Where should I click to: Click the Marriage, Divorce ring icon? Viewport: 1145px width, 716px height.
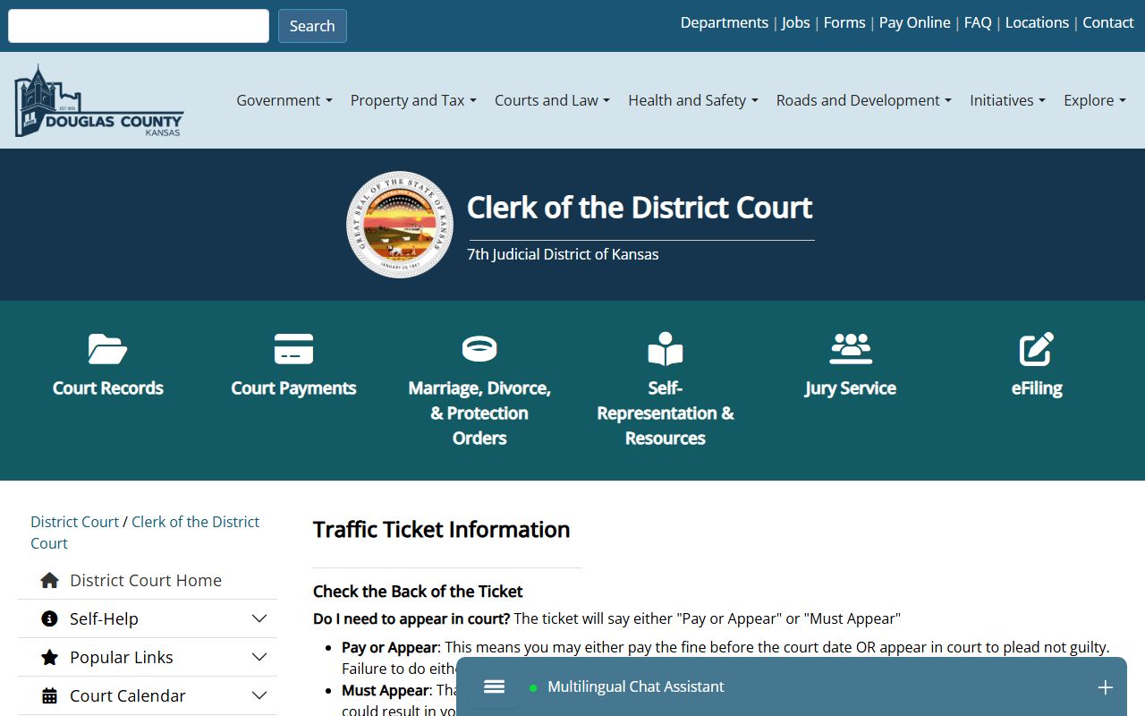(x=479, y=349)
